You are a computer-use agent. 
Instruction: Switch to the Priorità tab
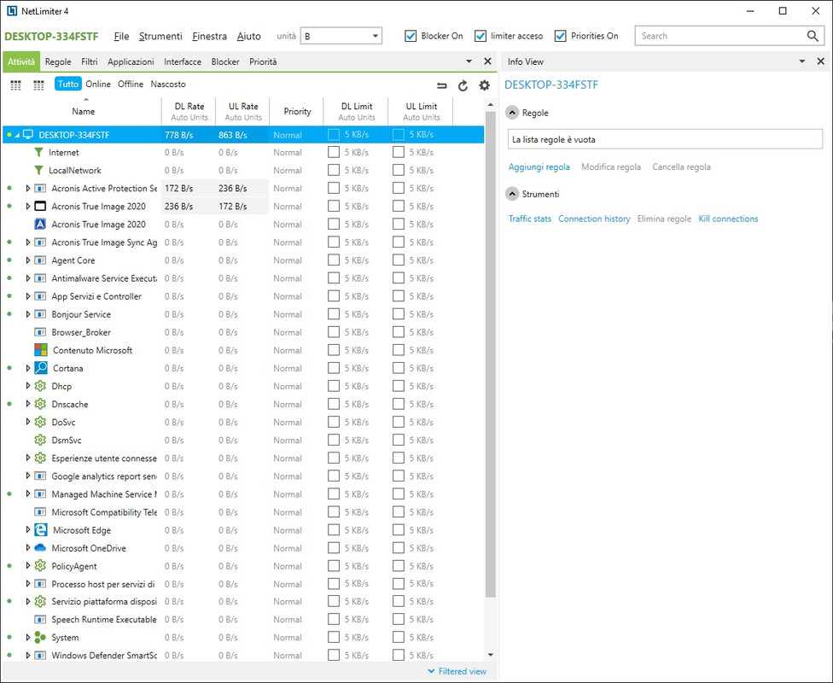point(263,61)
